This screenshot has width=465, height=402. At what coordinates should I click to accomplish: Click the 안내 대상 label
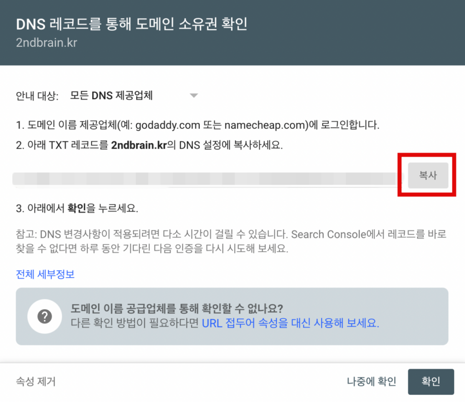coord(37,96)
